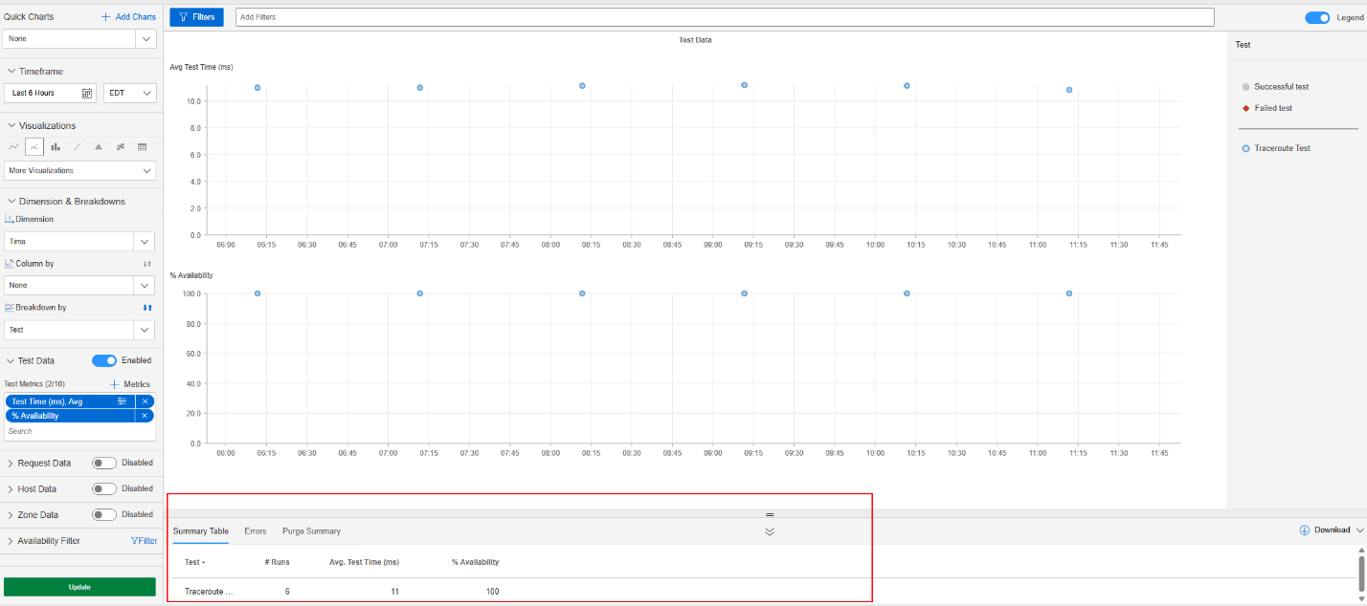Click the Add Charts link

click(128, 17)
